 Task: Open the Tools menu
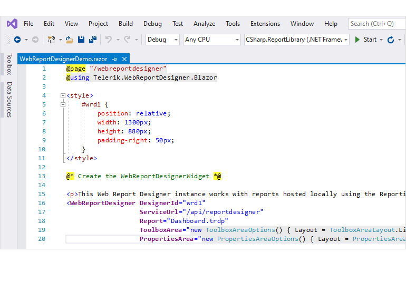tap(233, 24)
